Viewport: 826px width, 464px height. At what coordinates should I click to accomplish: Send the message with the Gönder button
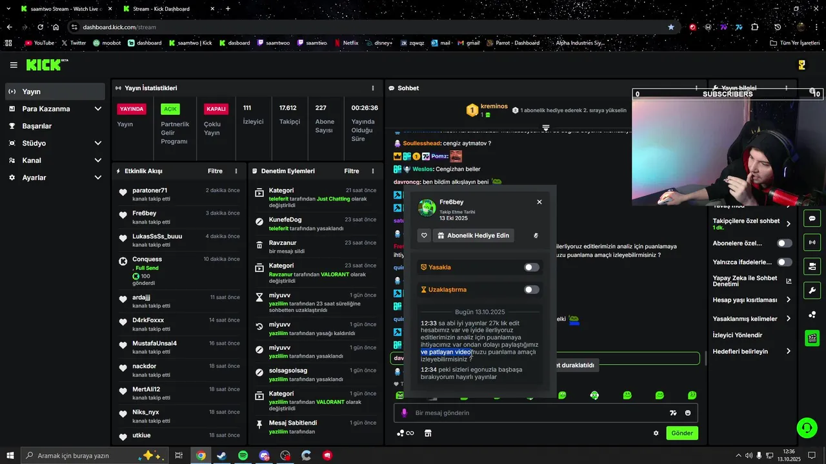[682, 433]
